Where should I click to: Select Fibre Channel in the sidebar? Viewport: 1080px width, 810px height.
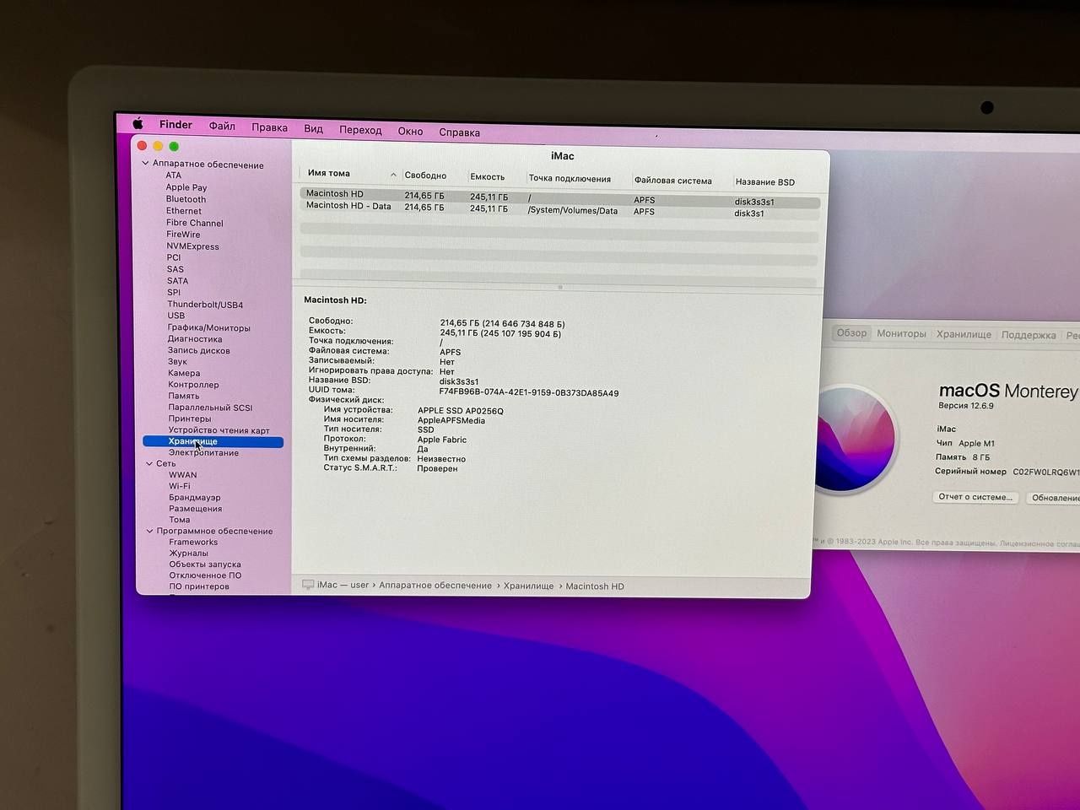(195, 223)
